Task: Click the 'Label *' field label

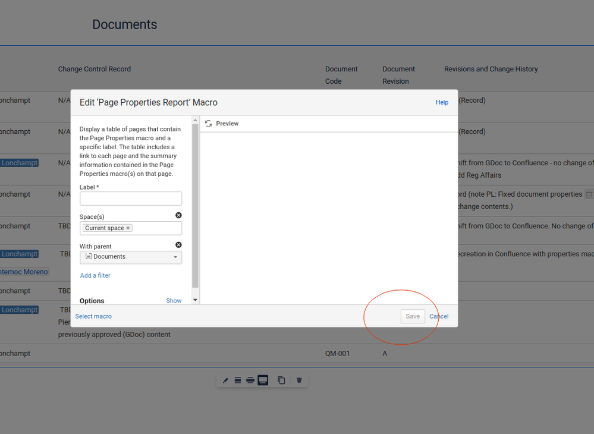Action: pyautogui.click(x=89, y=187)
